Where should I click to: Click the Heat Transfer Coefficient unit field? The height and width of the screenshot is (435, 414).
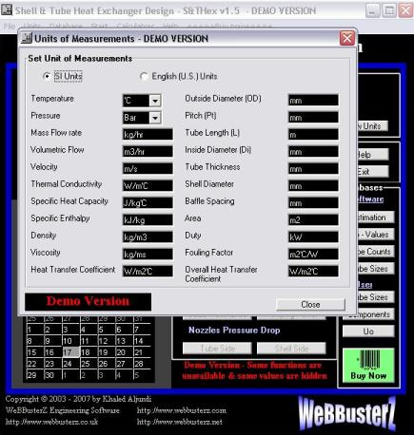pyautogui.click(x=148, y=272)
